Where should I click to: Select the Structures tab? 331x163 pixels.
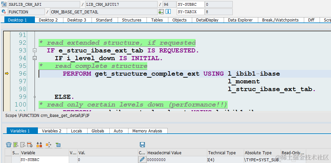point(132,20)
